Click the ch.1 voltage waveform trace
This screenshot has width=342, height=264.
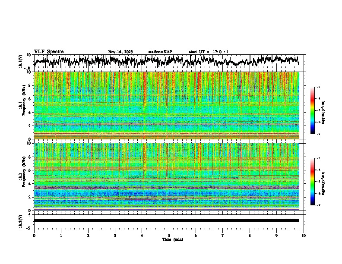click(166, 61)
